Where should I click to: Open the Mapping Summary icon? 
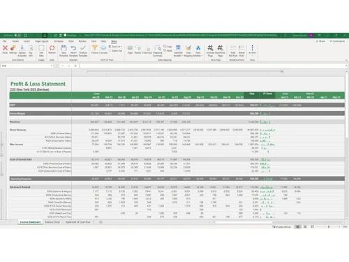click(x=158, y=48)
